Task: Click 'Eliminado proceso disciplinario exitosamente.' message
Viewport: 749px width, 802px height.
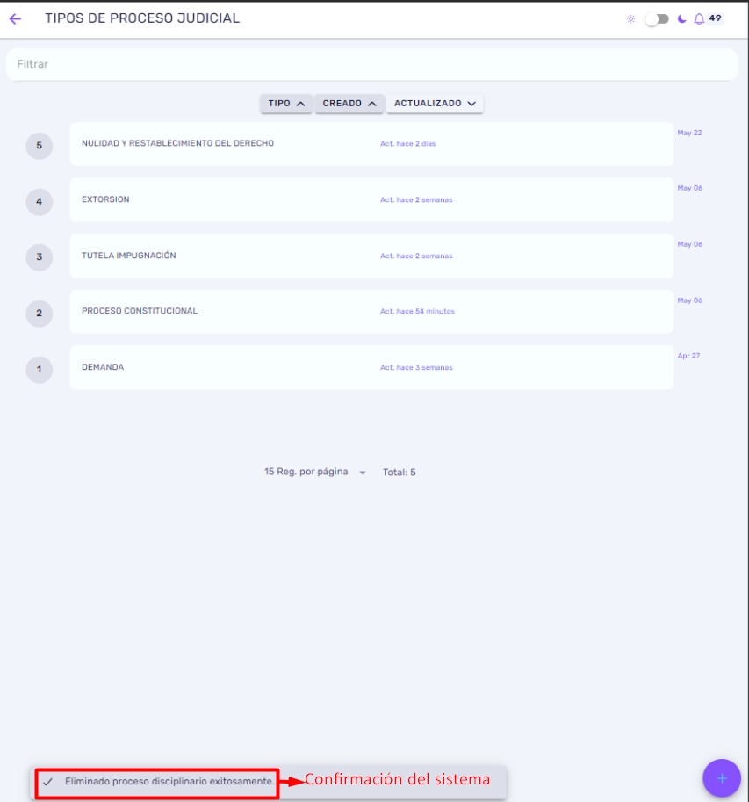Action: coord(169,782)
